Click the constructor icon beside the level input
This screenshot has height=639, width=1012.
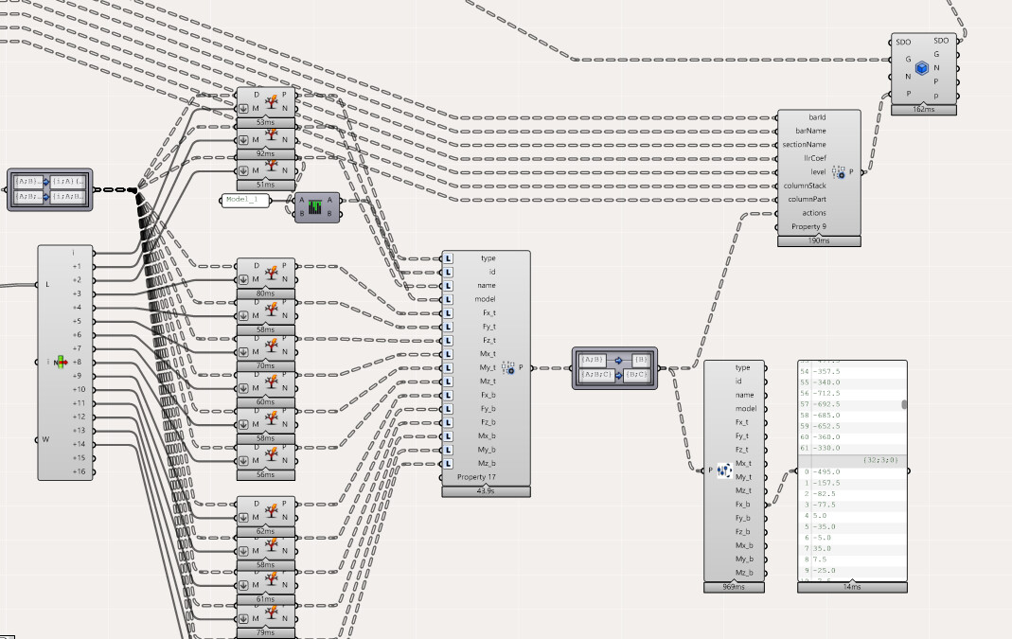click(838, 171)
